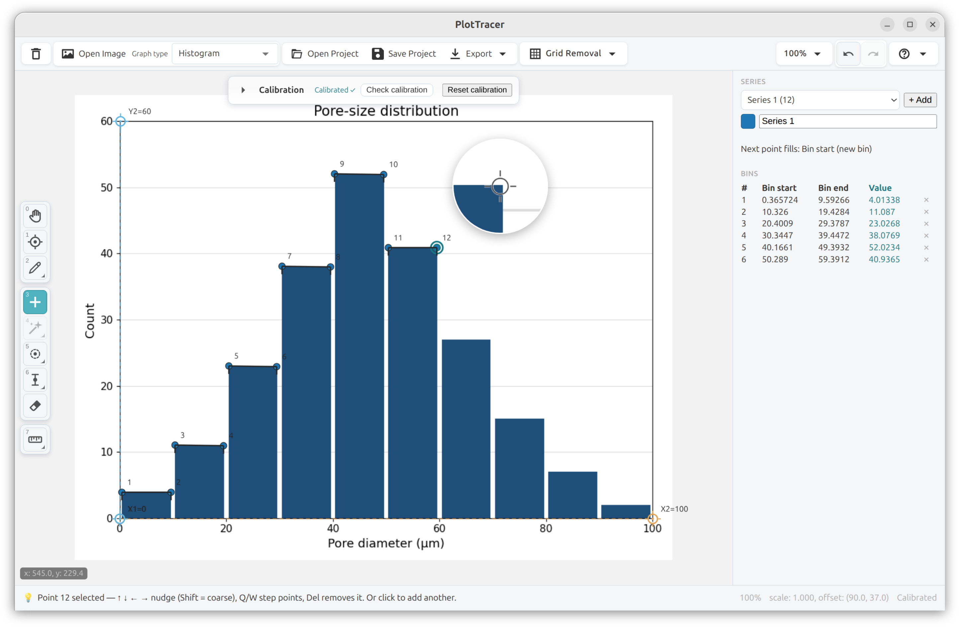This screenshot has width=959, height=627.
Task: Select the add point plus tool
Action: coord(35,302)
